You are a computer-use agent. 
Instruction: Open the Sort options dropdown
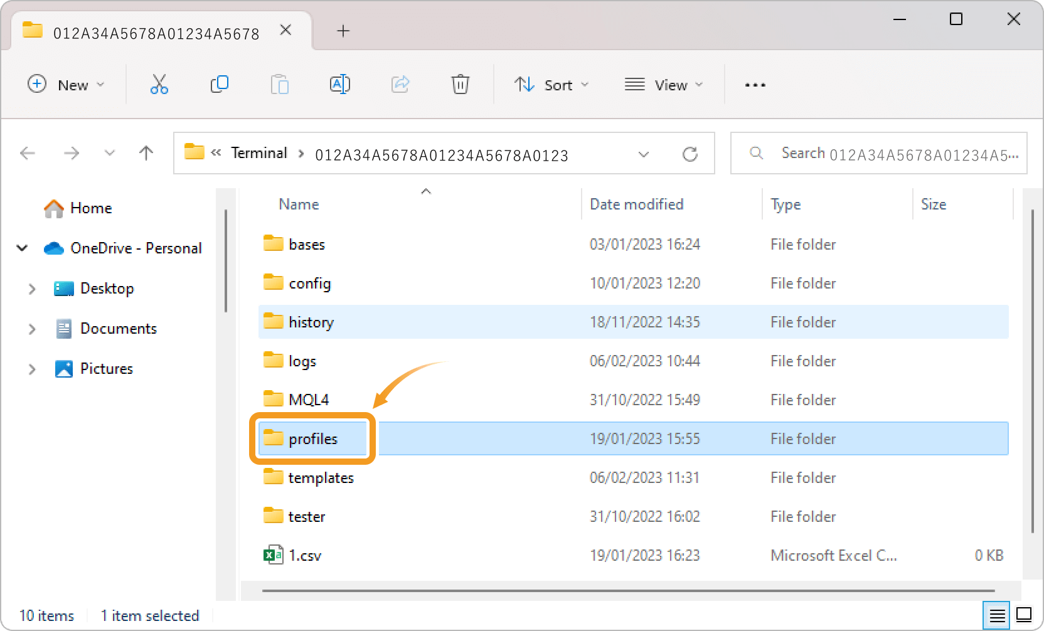(551, 85)
